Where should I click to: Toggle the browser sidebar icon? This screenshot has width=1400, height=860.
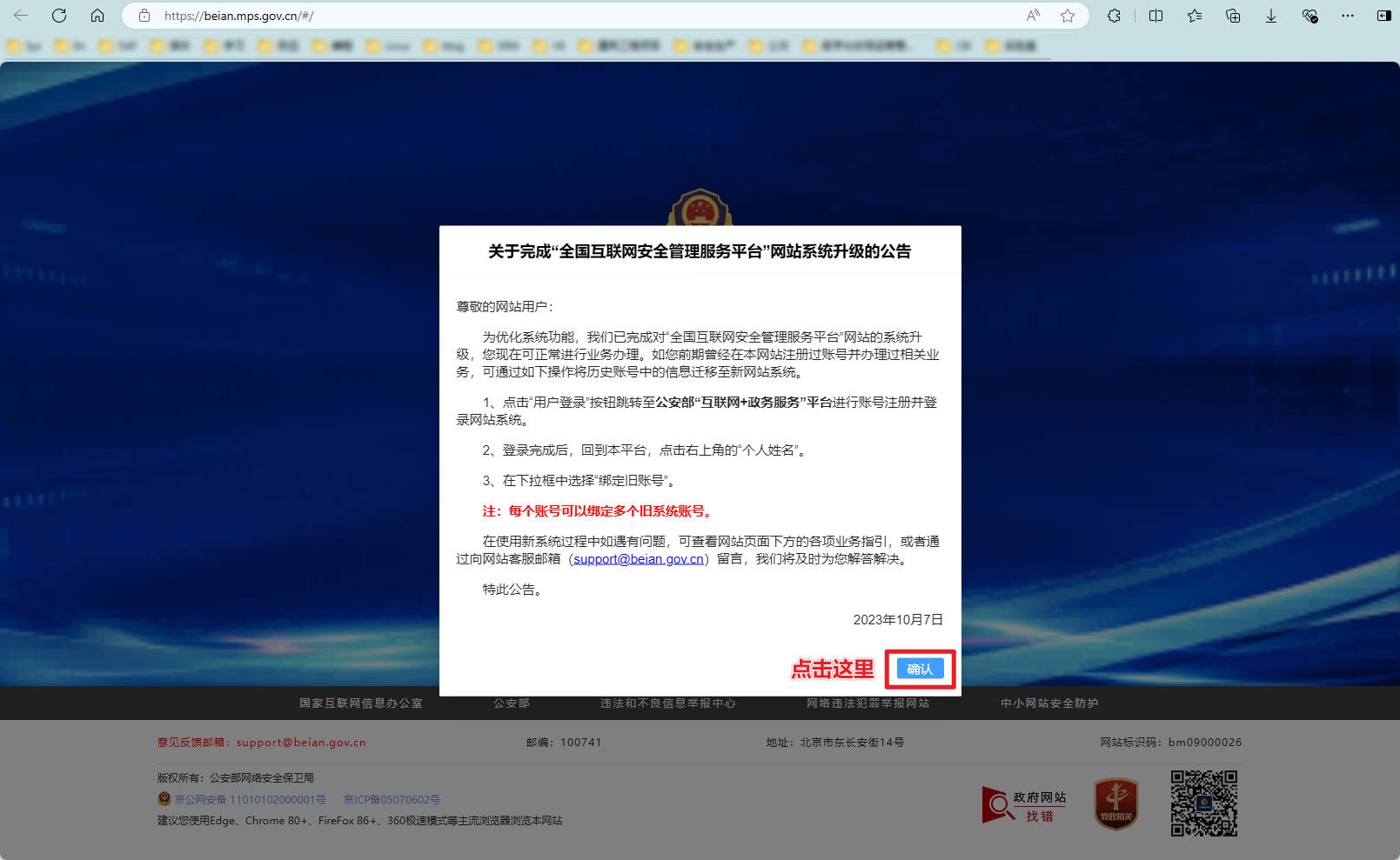pos(1383,16)
